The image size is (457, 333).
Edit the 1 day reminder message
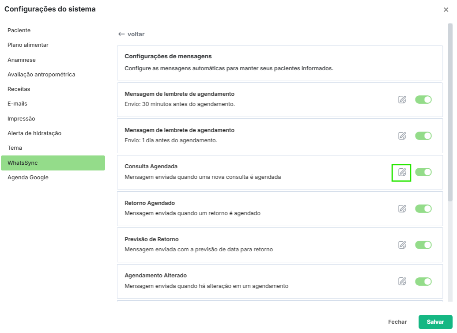tap(402, 136)
